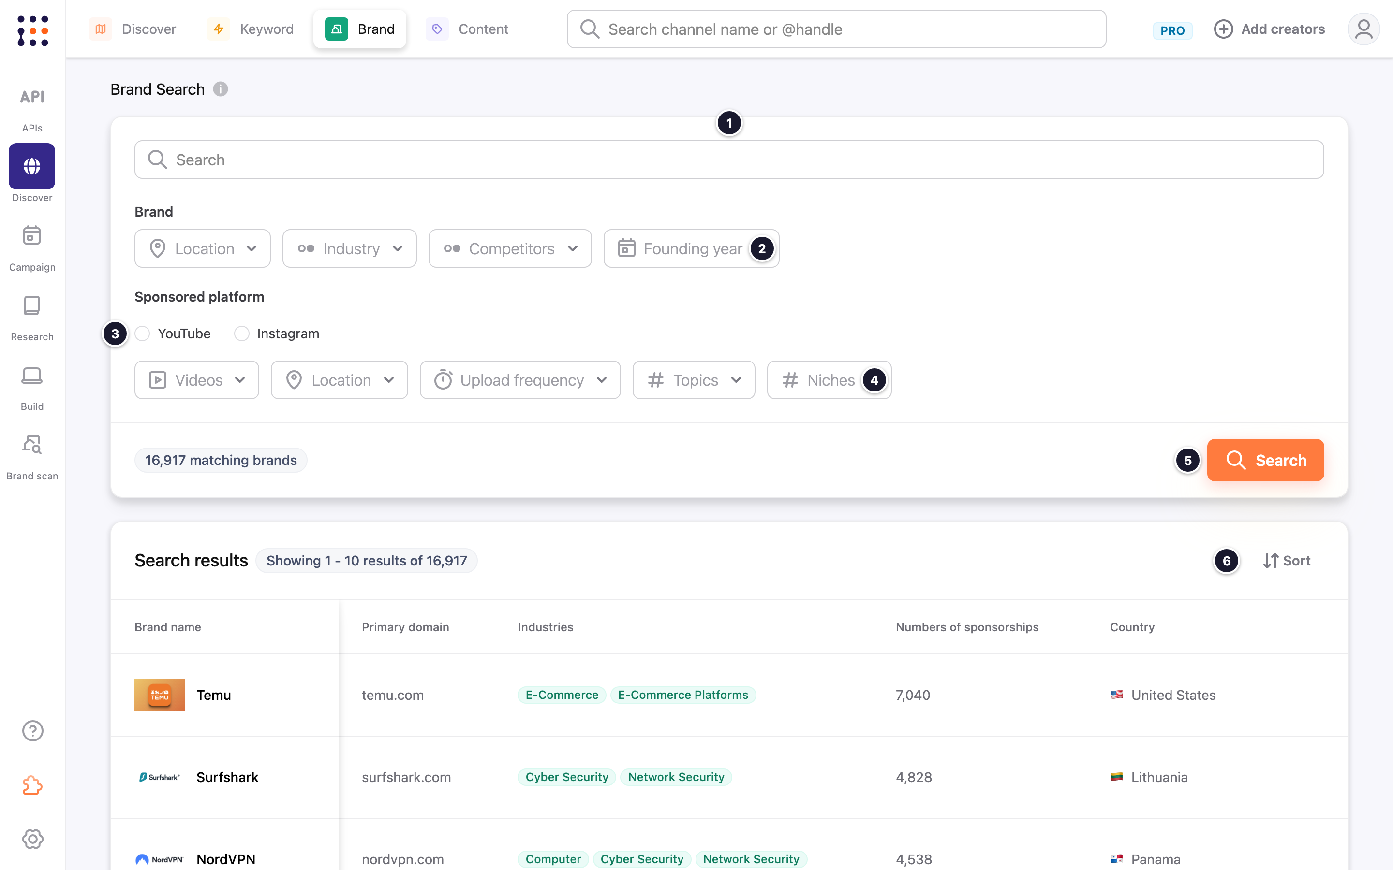This screenshot has width=1393, height=870.
Task: Select the Brand tab
Action: coord(360,29)
